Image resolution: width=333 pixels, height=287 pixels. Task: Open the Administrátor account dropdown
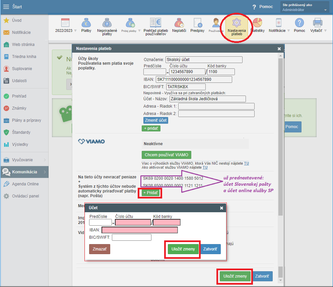coord(305,7)
